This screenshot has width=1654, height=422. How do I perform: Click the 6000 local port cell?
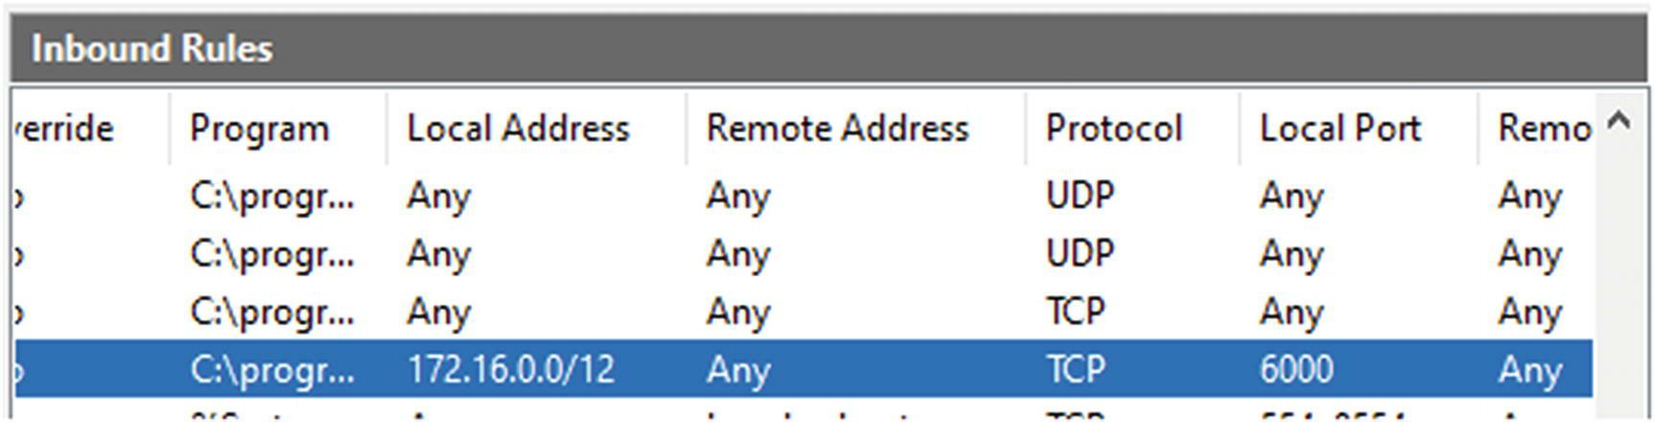1296,369
